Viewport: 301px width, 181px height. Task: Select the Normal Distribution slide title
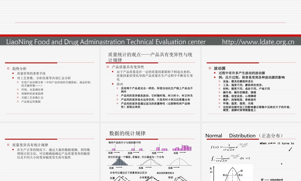[241, 135]
